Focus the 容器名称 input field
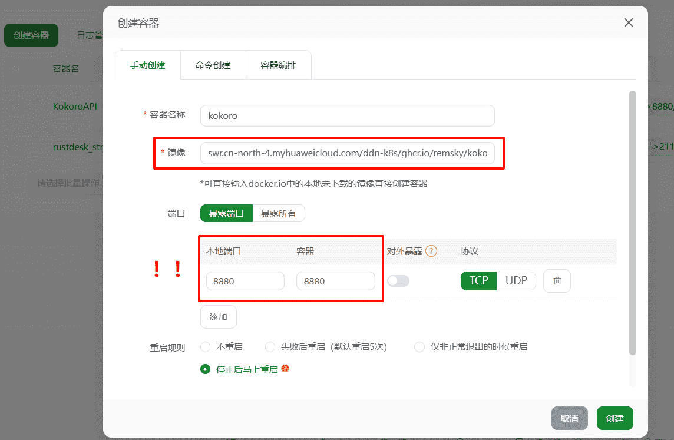This screenshot has height=440, width=674. coord(348,115)
